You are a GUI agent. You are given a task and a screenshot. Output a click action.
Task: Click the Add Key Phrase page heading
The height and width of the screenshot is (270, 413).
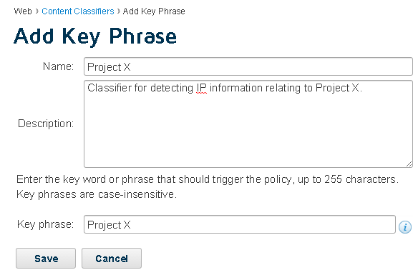(95, 36)
